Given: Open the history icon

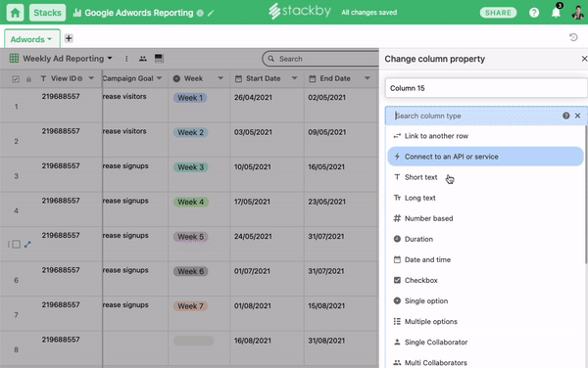Looking at the screenshot, I should coord(573,37).
